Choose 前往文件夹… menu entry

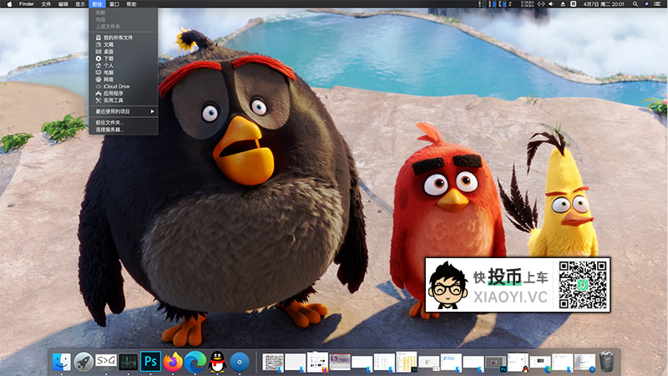tap(123, 122)
